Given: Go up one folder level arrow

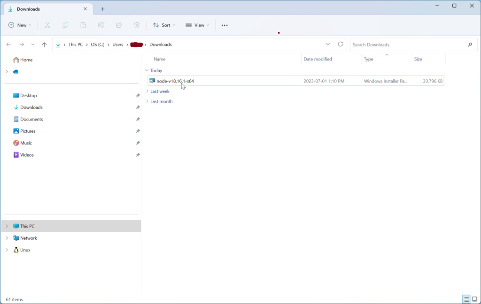Looking at the screenshot, I should [x=44, y=45].
